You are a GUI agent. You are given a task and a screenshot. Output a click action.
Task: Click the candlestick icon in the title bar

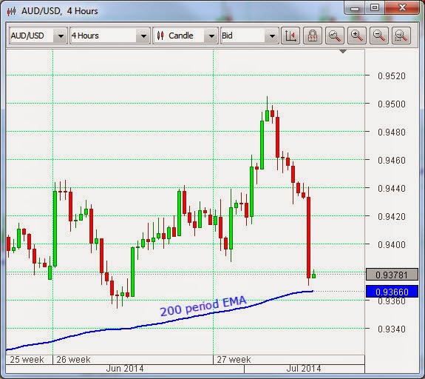(12, 11)
